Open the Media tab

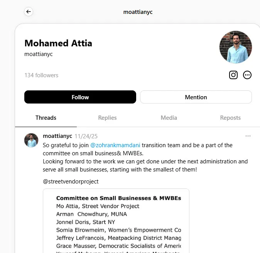click(x=169, y=118)
